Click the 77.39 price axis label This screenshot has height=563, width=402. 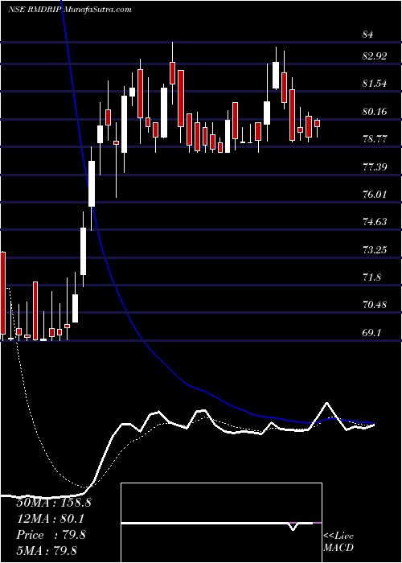point(375,166)
